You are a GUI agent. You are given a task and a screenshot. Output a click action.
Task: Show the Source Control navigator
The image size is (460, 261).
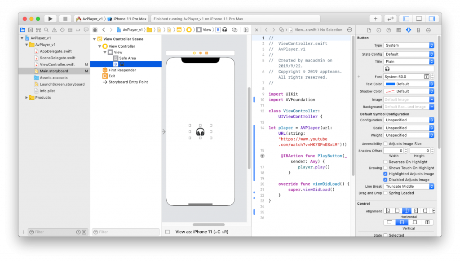[x=31, y=30]
